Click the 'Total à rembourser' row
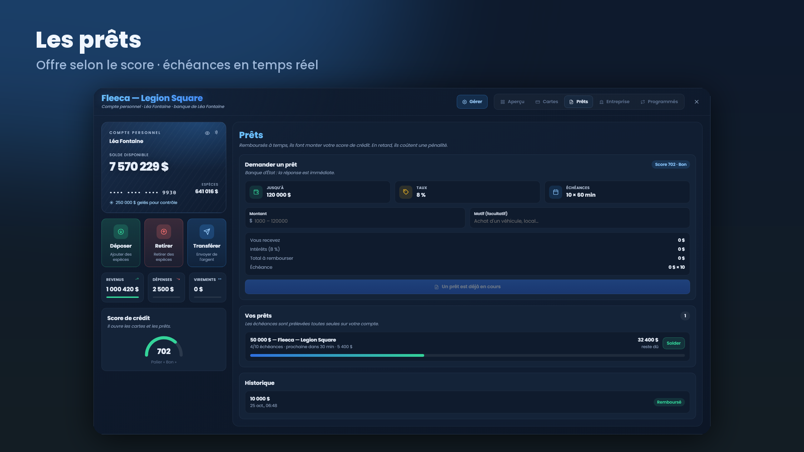Image resolution: width=804 pixels, height=452 pixels. click(467, 258)
